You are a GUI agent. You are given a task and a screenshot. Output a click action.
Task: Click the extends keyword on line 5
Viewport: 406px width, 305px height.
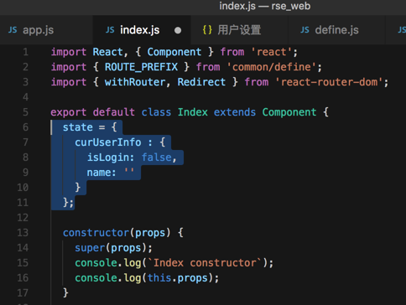(x=235, y=112)
